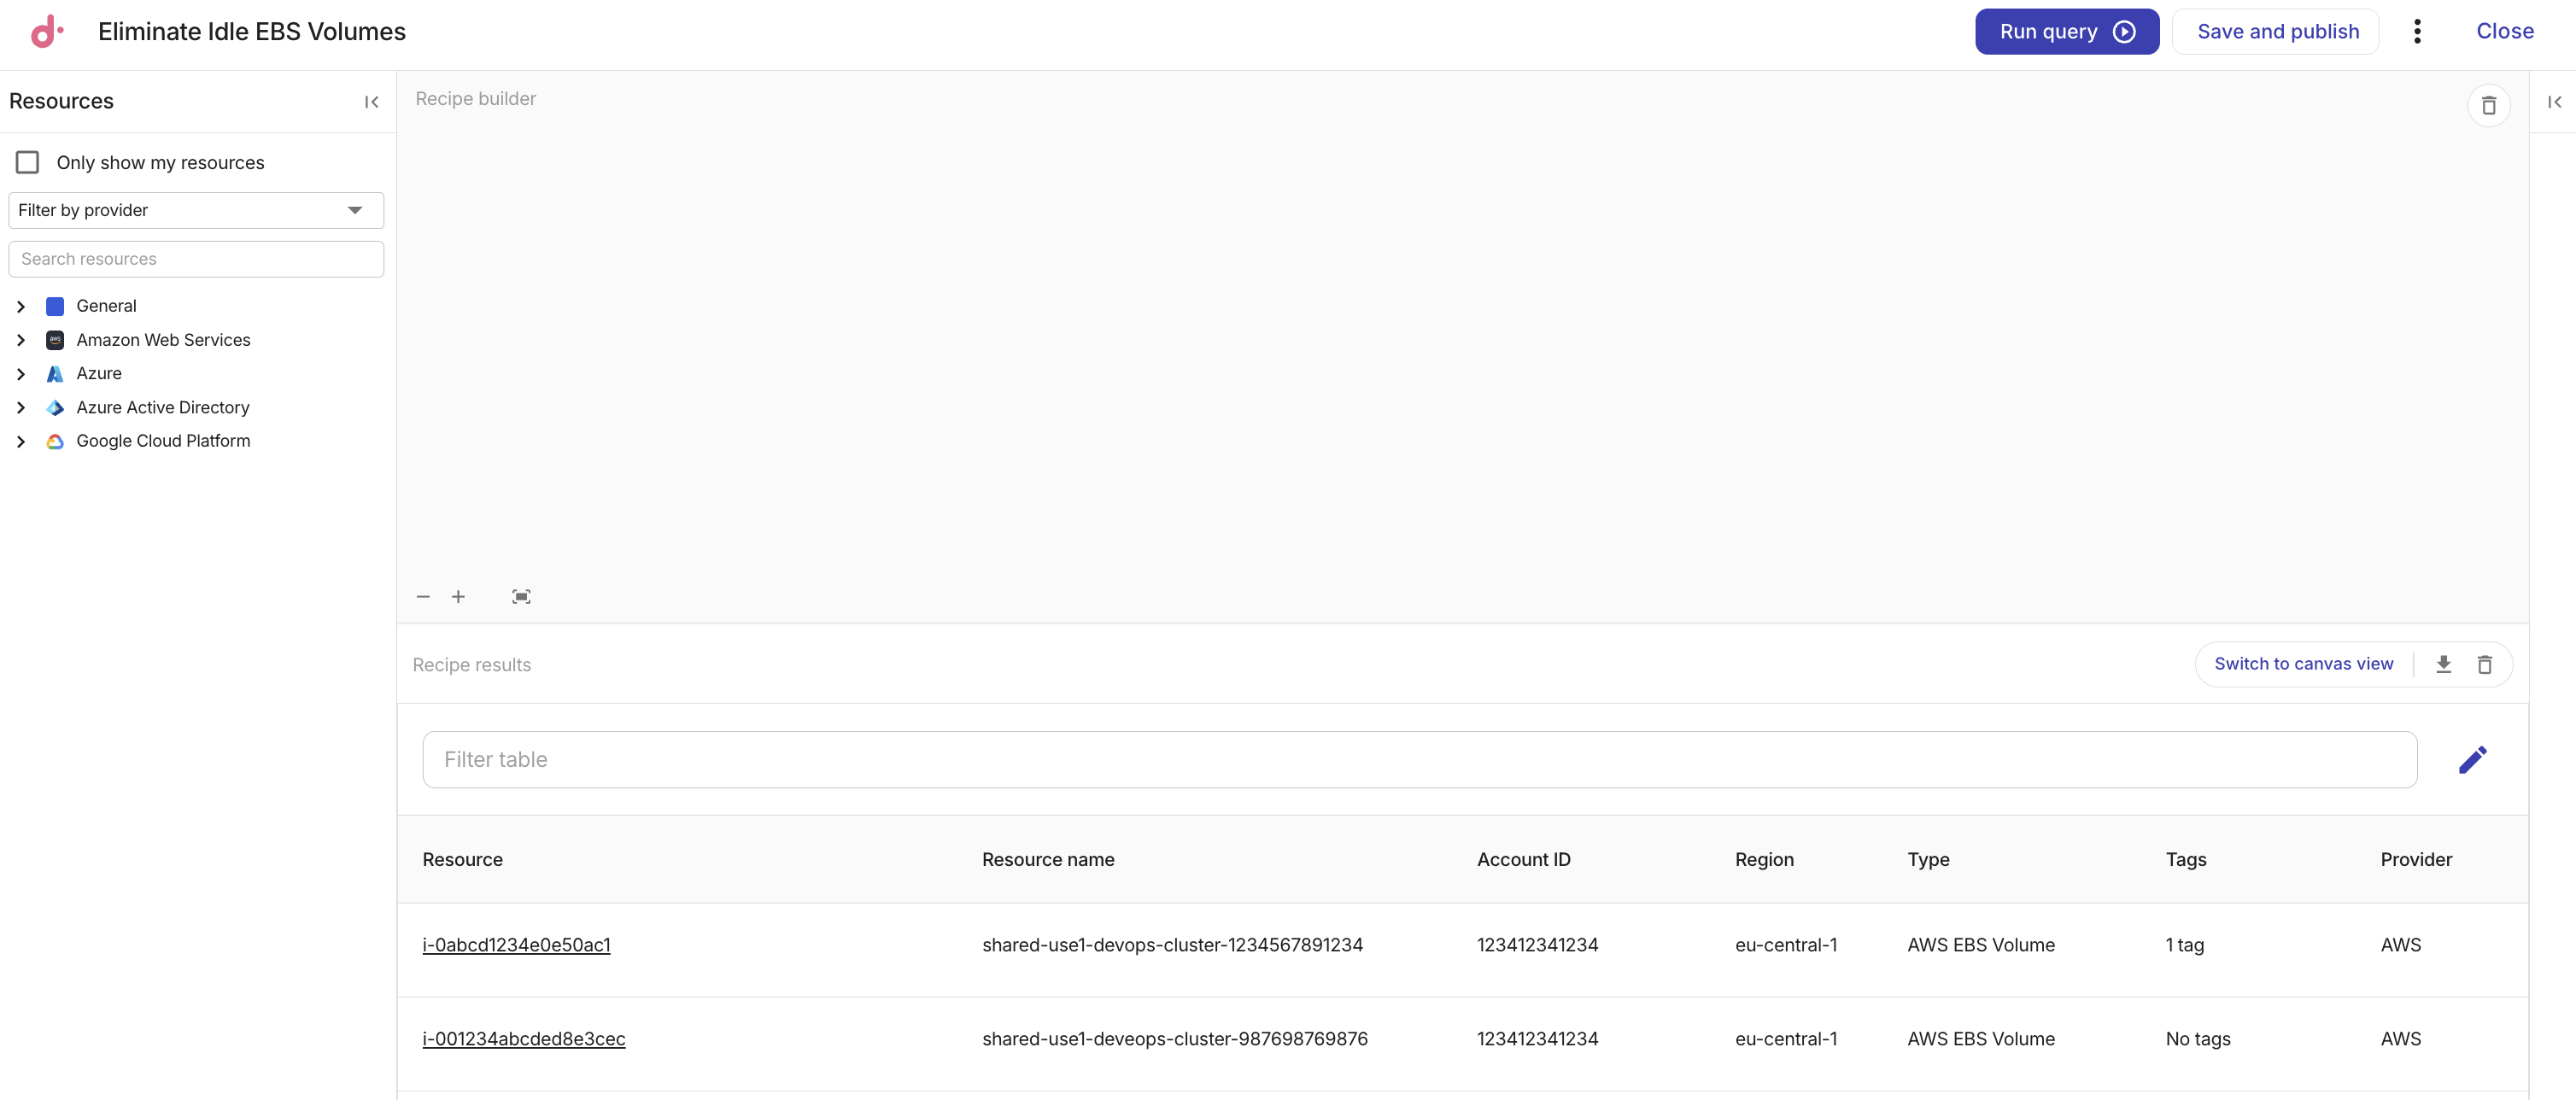Expand the General tree node

click(21, 306)
